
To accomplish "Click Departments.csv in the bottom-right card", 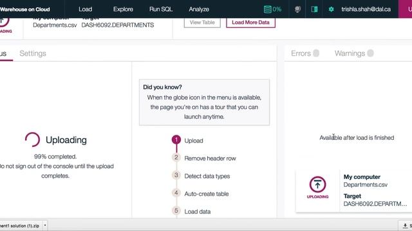I will (365, 185).
